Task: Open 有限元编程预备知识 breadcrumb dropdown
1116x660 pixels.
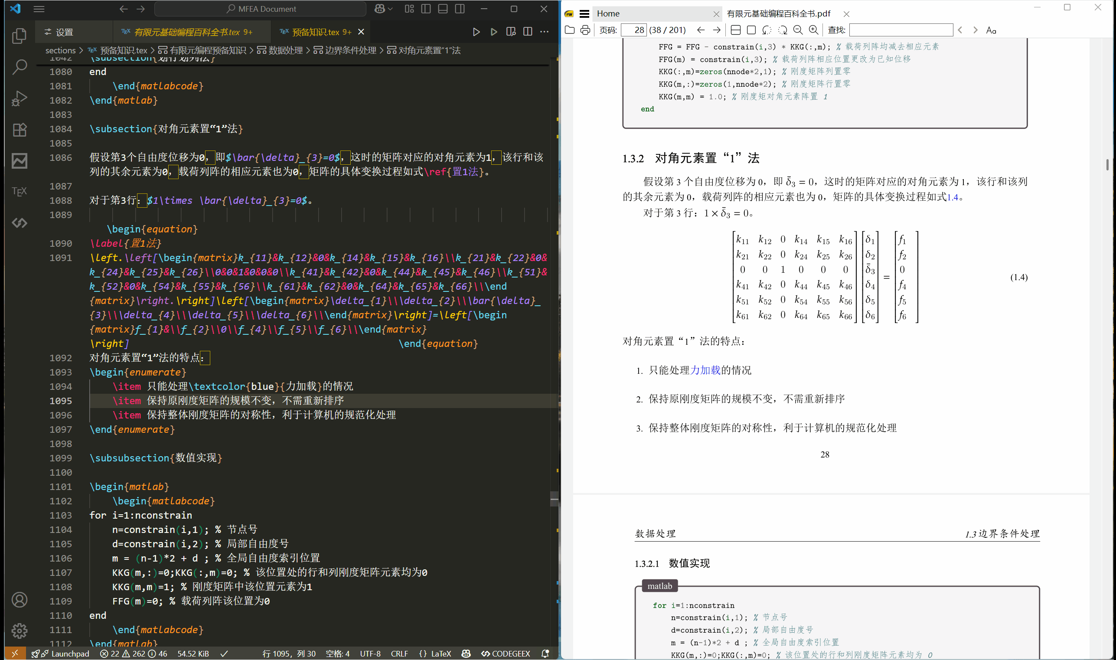Action: click(x=202, y=51)
